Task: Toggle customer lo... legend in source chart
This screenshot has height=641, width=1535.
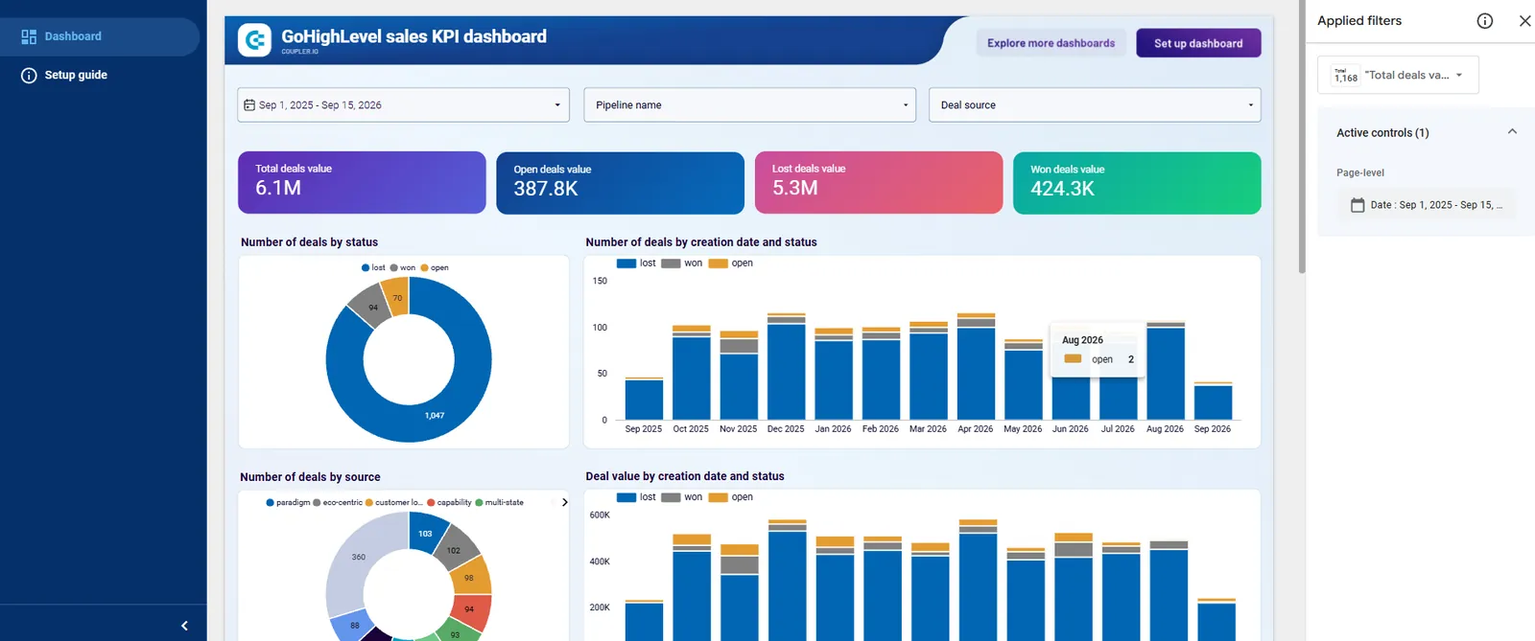Action: pos(393,502)
